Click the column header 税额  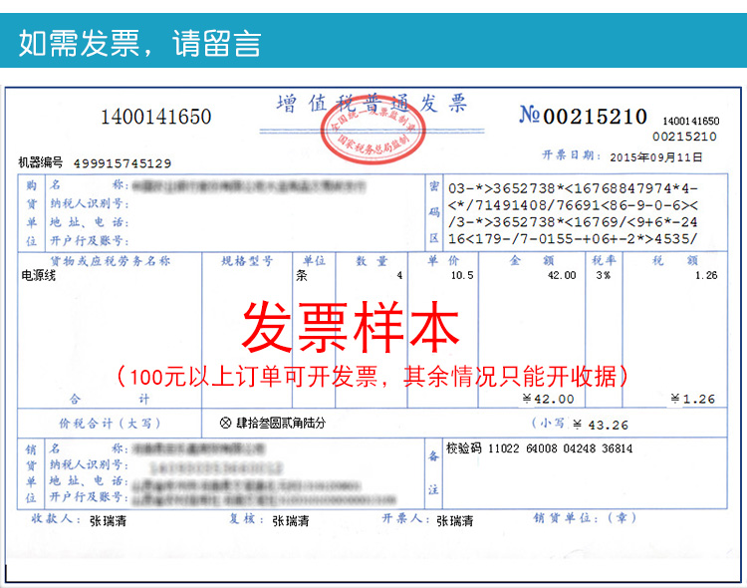pyautogui.click(x=675, y=261)
